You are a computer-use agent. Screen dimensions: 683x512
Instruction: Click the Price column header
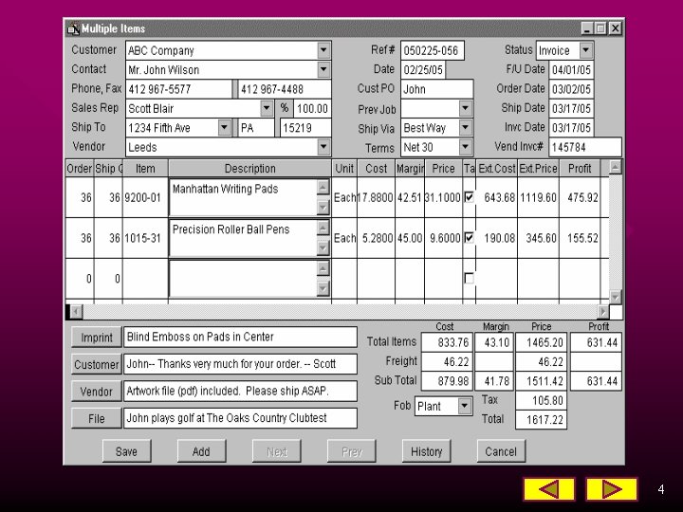443,169
